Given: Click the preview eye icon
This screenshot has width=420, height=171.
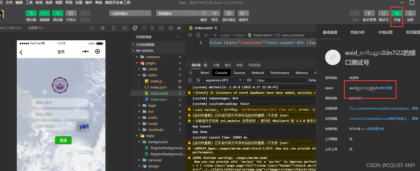Looking at the screenshot, I should pyautogui.click(x=215, y=13).
